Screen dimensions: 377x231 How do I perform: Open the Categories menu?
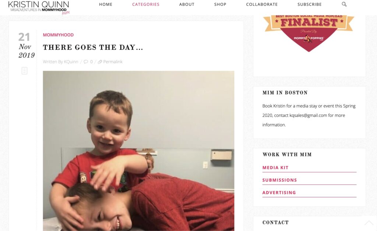pyautogui.click(x=146, y=4)
